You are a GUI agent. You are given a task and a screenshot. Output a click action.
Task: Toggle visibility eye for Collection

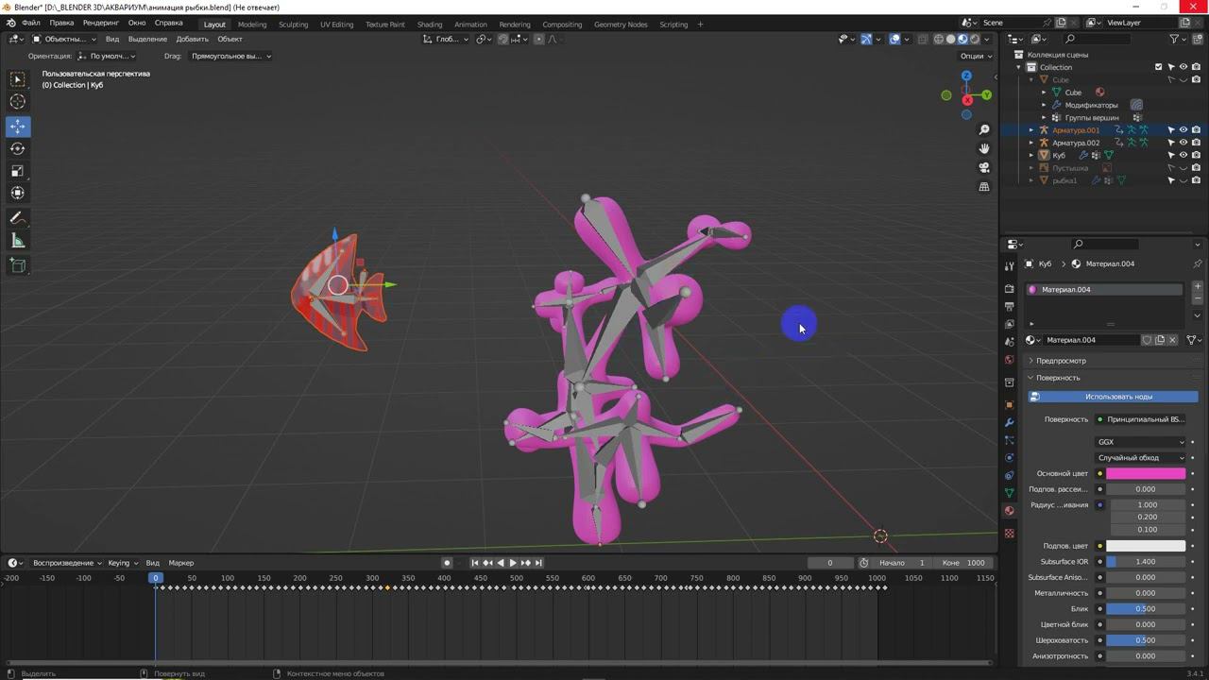(1183, 67)
